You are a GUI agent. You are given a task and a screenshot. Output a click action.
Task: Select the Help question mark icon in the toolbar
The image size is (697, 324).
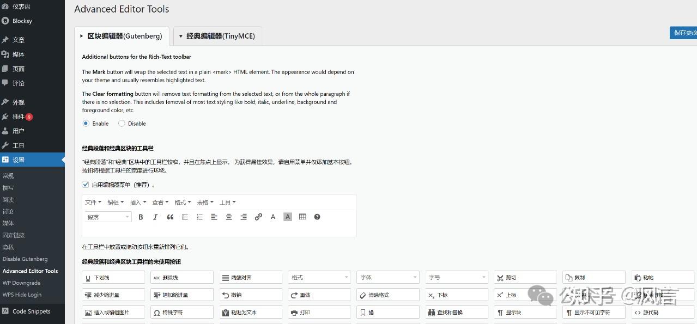point(317,217)
